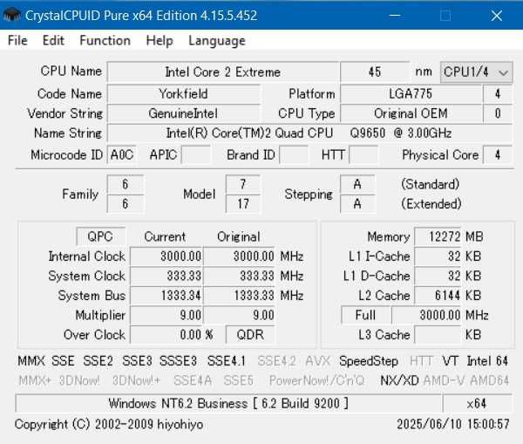Click the original System Bus '1333.33'

239,295
